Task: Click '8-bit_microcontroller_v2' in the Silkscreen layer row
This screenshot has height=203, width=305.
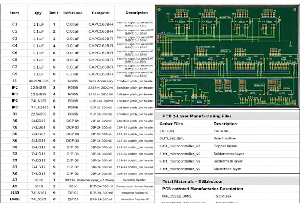Action: click(x=180, y=169)
